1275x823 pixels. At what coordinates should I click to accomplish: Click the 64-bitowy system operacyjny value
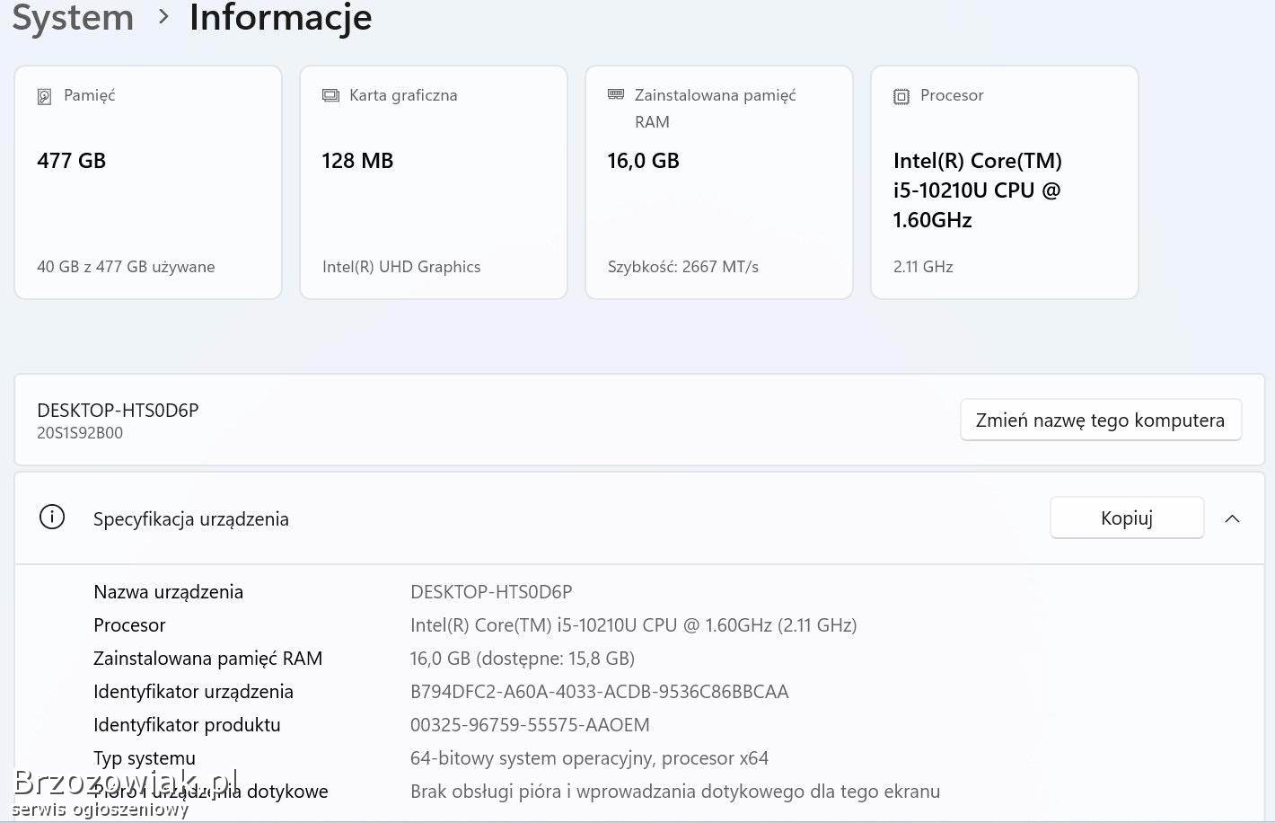[589, 758]
